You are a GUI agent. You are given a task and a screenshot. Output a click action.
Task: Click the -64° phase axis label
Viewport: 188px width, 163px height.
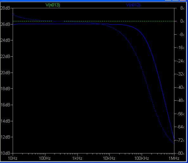[181, 127]
